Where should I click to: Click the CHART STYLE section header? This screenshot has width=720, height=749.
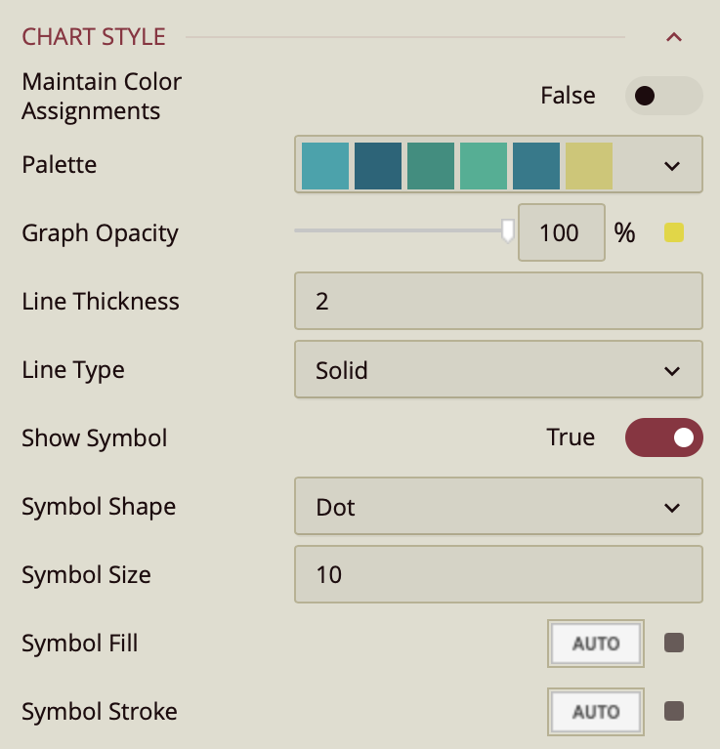click(x=94, y=37)
